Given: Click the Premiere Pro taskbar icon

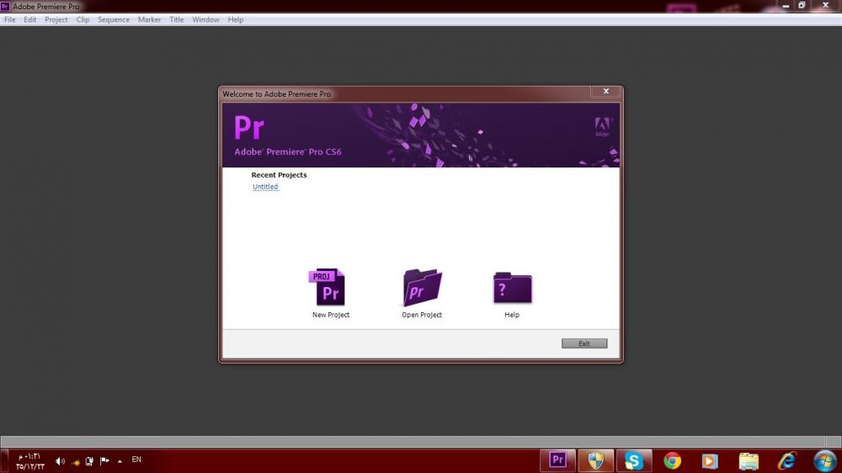Looking at the screenshot, I should click(x=557, y=460).
